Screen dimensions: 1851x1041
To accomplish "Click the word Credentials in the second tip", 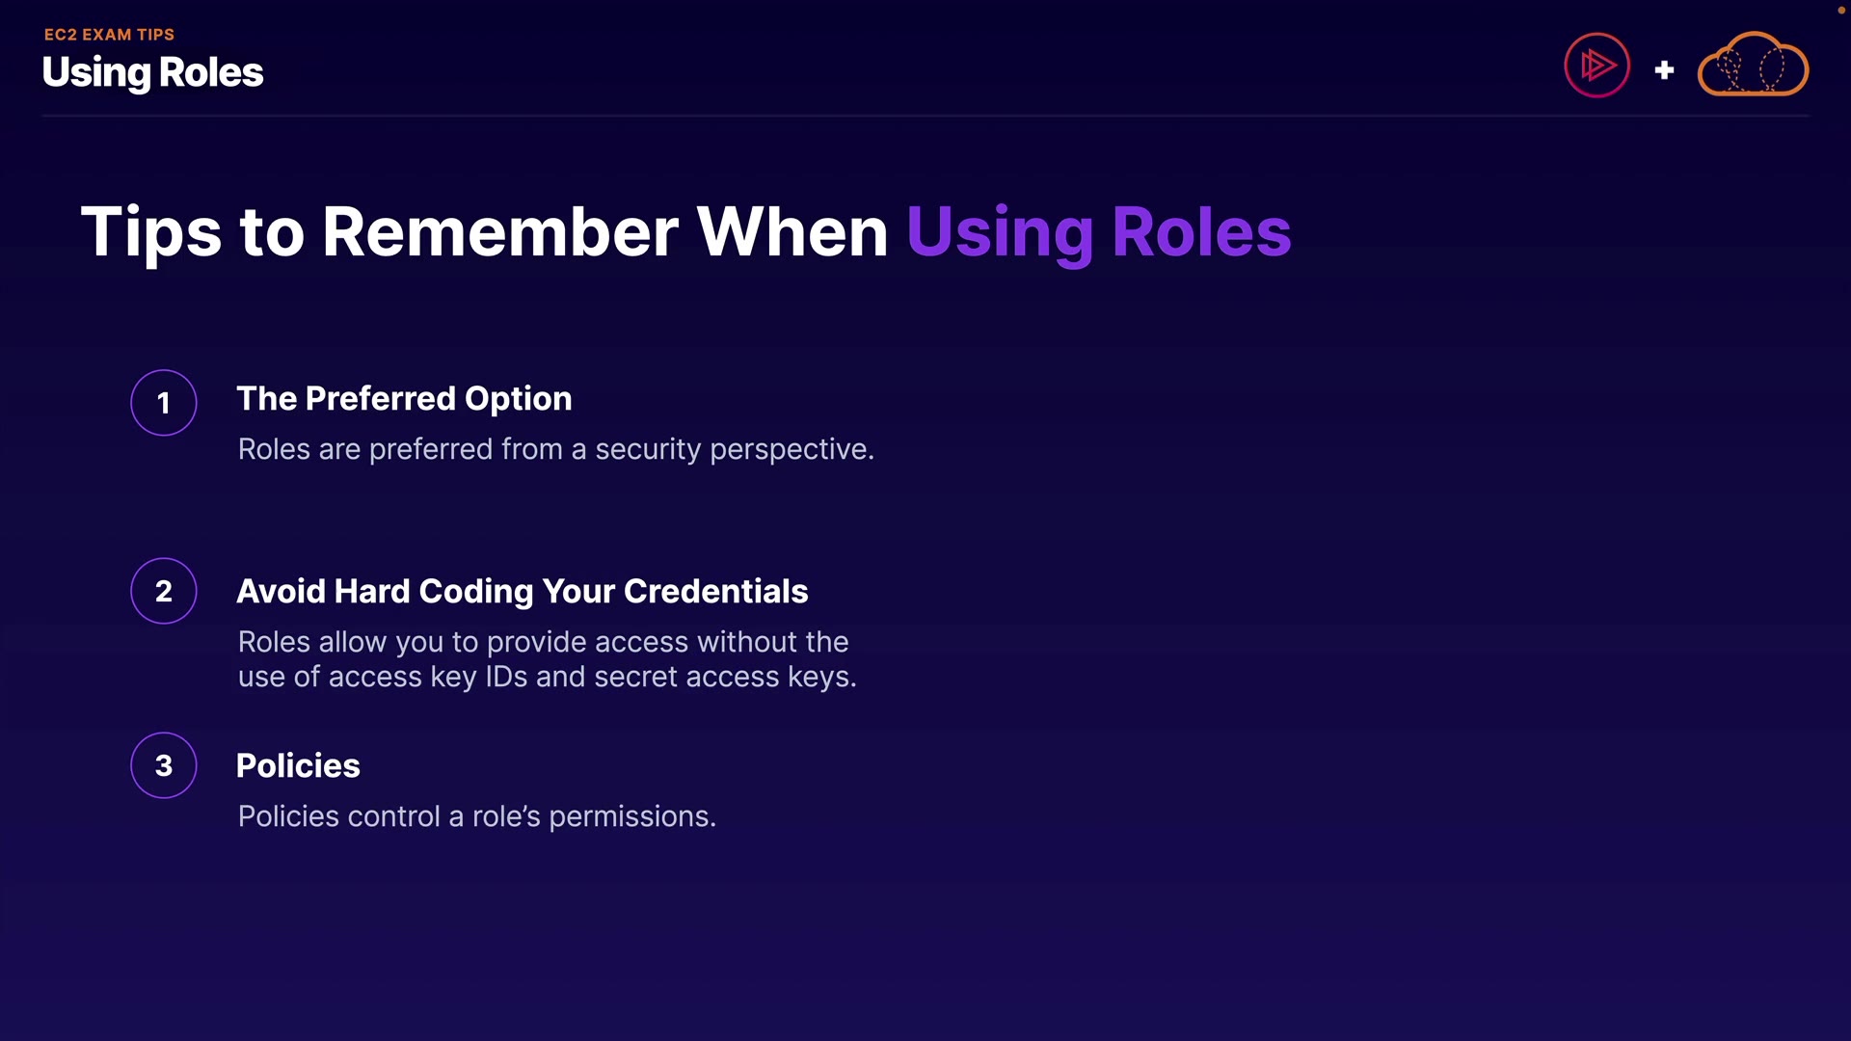I will 715,591.
